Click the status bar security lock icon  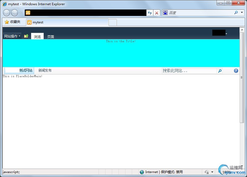coord(207,172)
